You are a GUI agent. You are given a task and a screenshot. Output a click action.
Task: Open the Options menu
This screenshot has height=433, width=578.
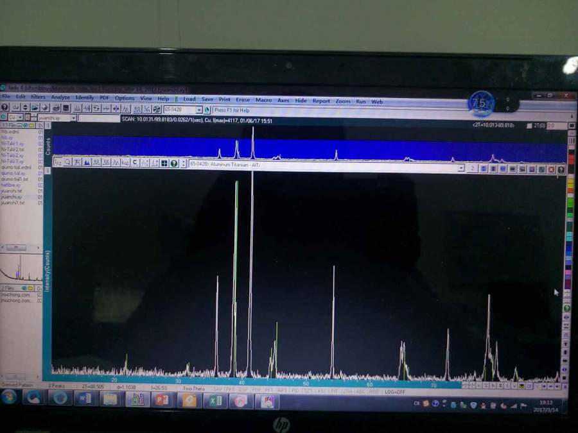tap(125, 98)
